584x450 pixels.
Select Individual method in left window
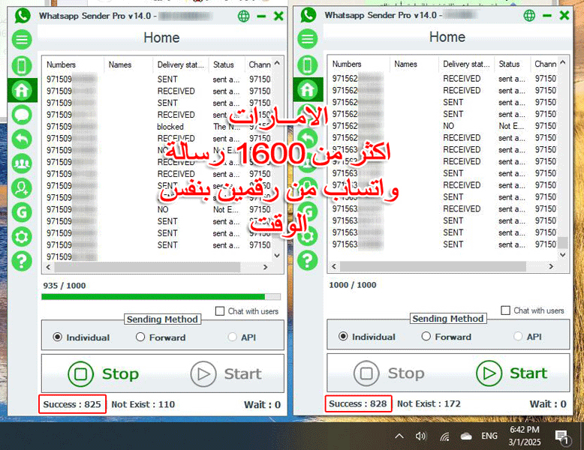[57, 337]
